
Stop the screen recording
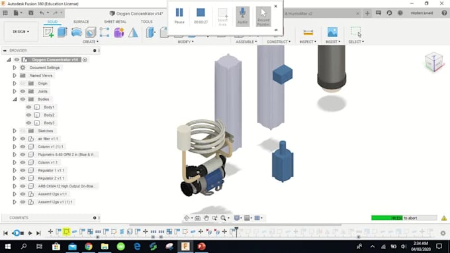click(x=201, y=15)
